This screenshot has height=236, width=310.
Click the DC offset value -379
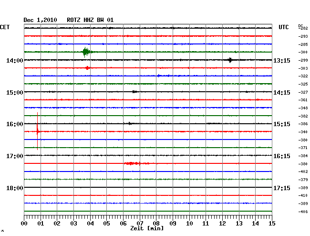pos(303,180)
